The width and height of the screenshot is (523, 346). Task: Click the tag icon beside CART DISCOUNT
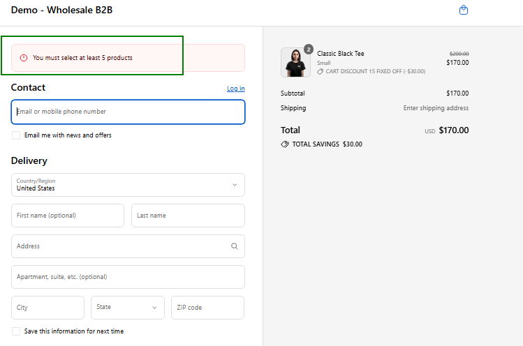[x=321, y=71]
